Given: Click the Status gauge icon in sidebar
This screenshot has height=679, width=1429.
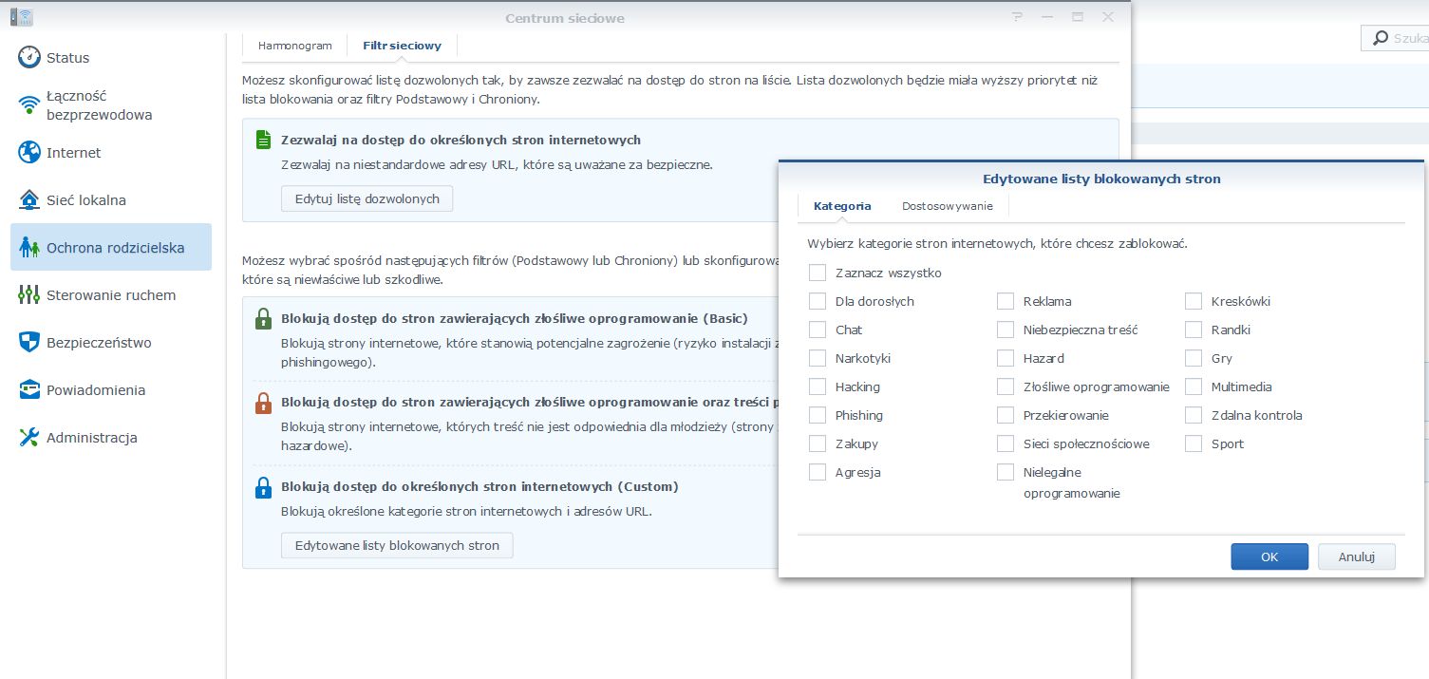Looking at the screenshot, I should [29, 57].
